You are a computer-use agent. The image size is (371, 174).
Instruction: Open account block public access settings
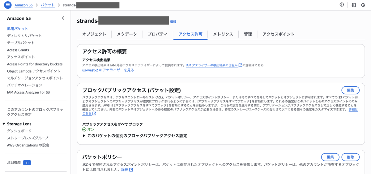(x=35, y=112)
